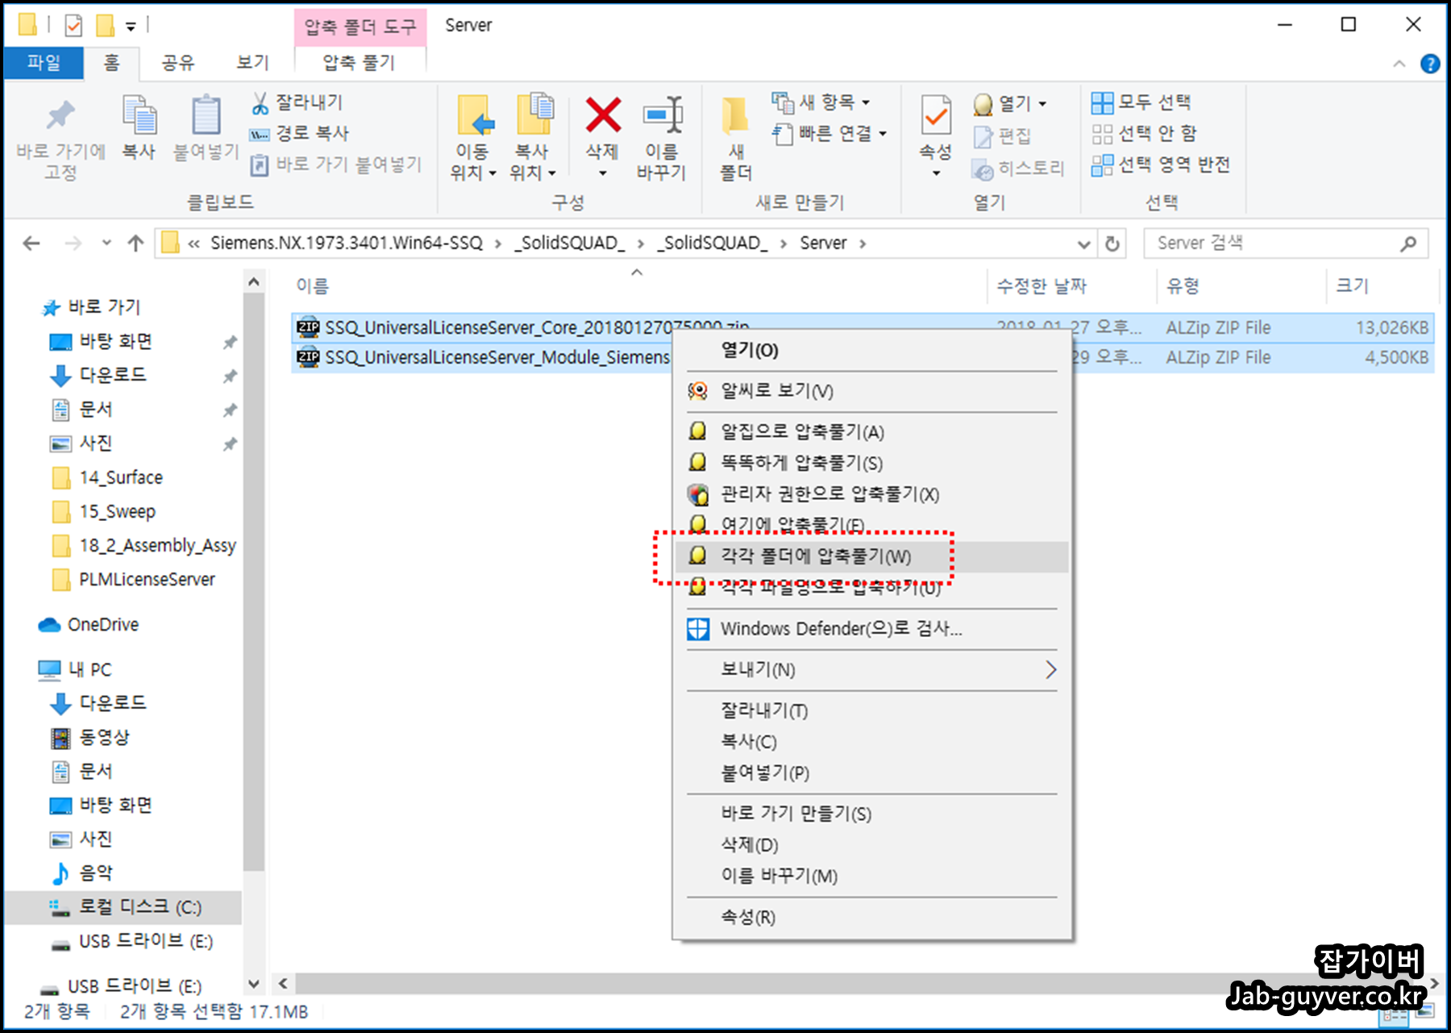Choose Rename (이름 바꾸기) in context menu
1451x1033 pixels.
[x=872, y=877]
